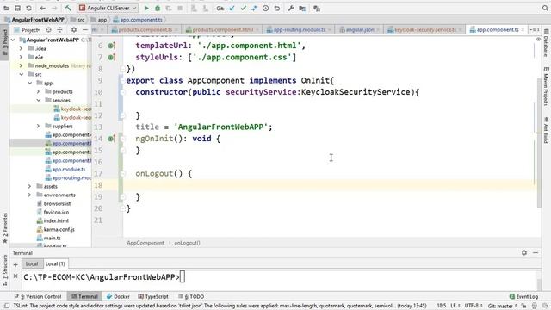Navigate forward with the right arrow
The image size is (551, 310).
(54, 8)
